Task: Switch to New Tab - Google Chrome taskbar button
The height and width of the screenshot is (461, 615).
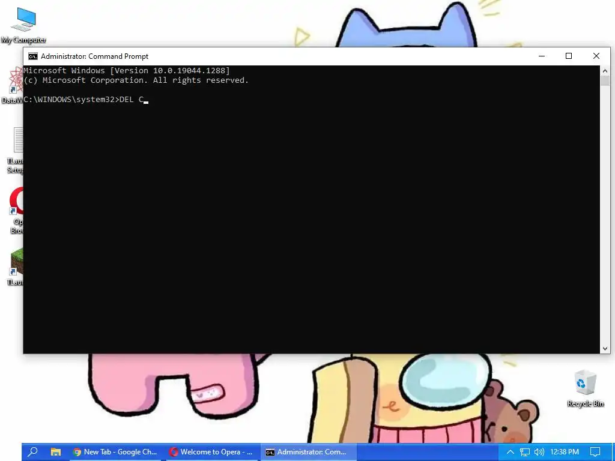Action: point(115,452)
